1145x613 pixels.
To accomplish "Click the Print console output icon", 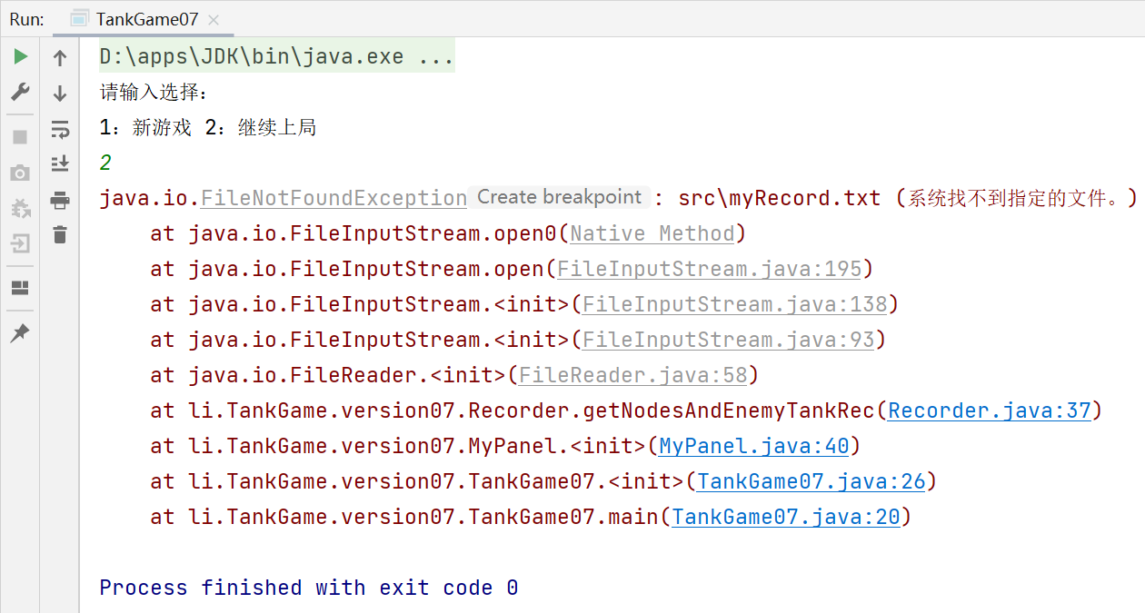I will [x=60, y=200].
